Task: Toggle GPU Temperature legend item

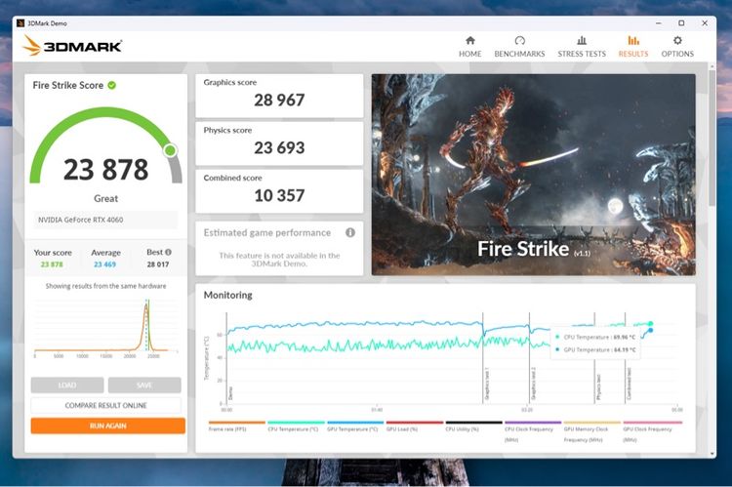Action: [355, 427]
